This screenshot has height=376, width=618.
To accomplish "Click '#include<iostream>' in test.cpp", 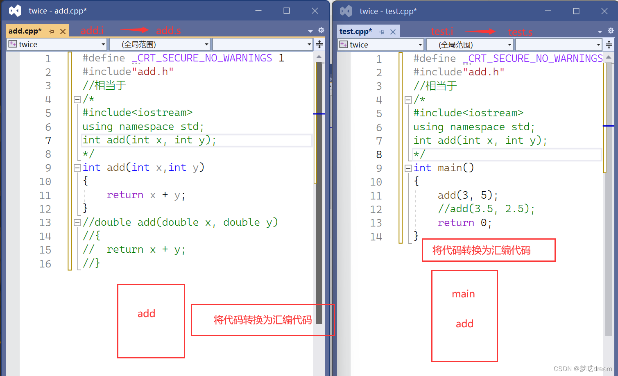I will (468, 113).
